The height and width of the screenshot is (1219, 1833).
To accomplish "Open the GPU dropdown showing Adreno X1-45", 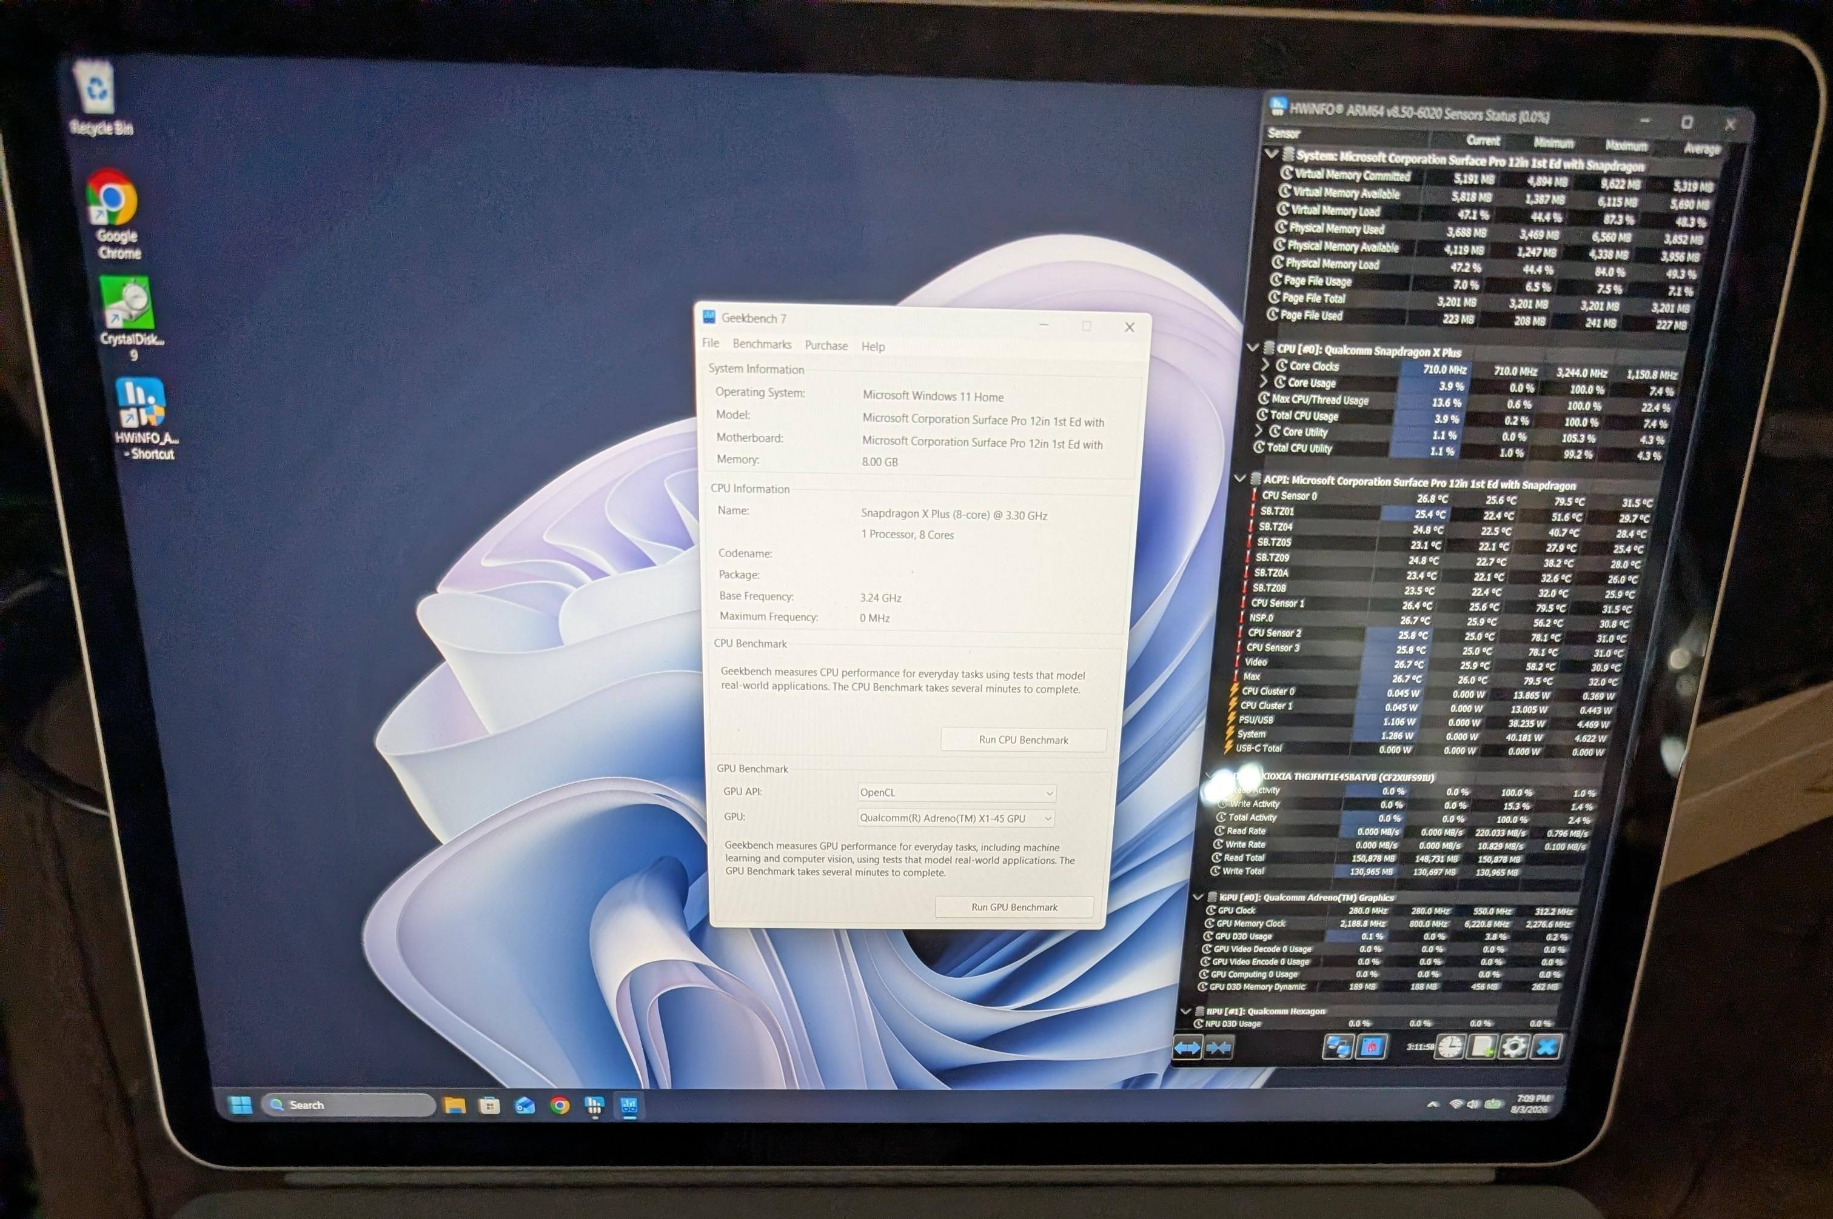I will 956,818.
